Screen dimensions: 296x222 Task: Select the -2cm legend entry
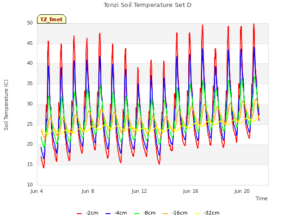pos(87,213)
